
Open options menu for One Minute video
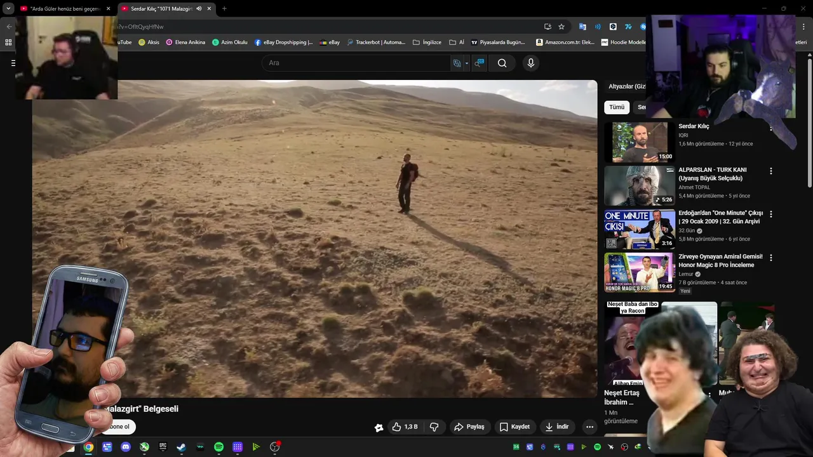pos(771,215)
